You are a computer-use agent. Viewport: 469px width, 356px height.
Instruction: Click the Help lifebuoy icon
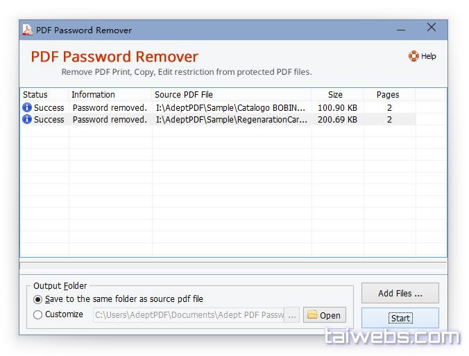click(x=413, y=56)
